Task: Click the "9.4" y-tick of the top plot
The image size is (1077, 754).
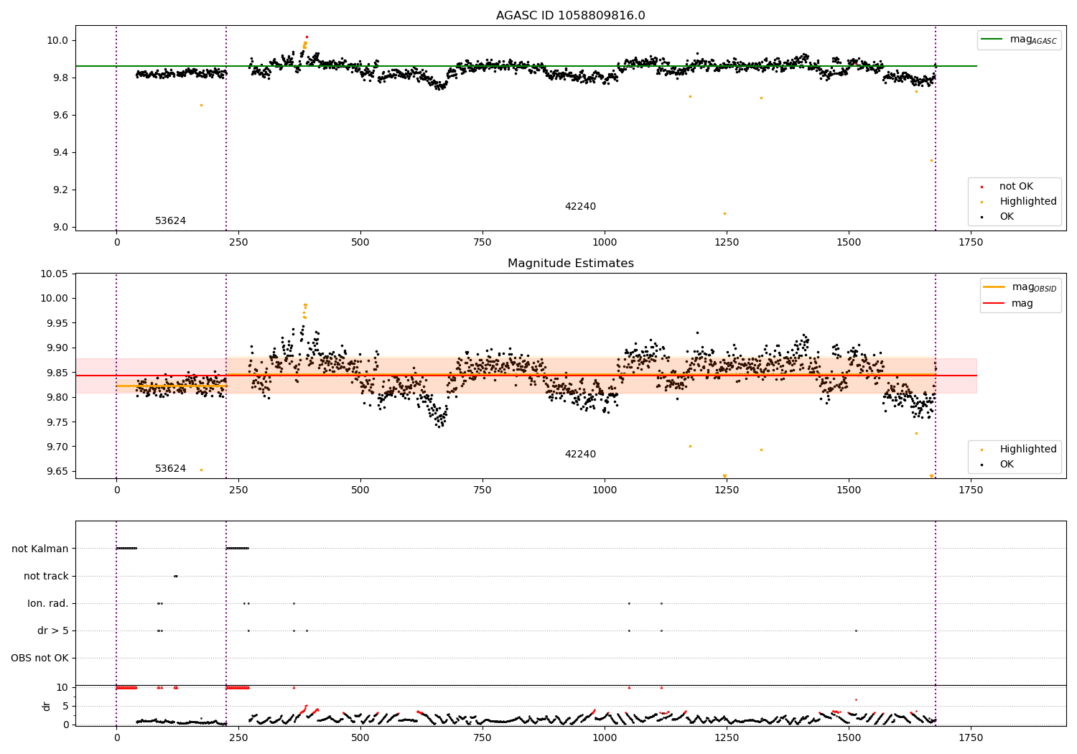Action: click(x=60, y=152)
